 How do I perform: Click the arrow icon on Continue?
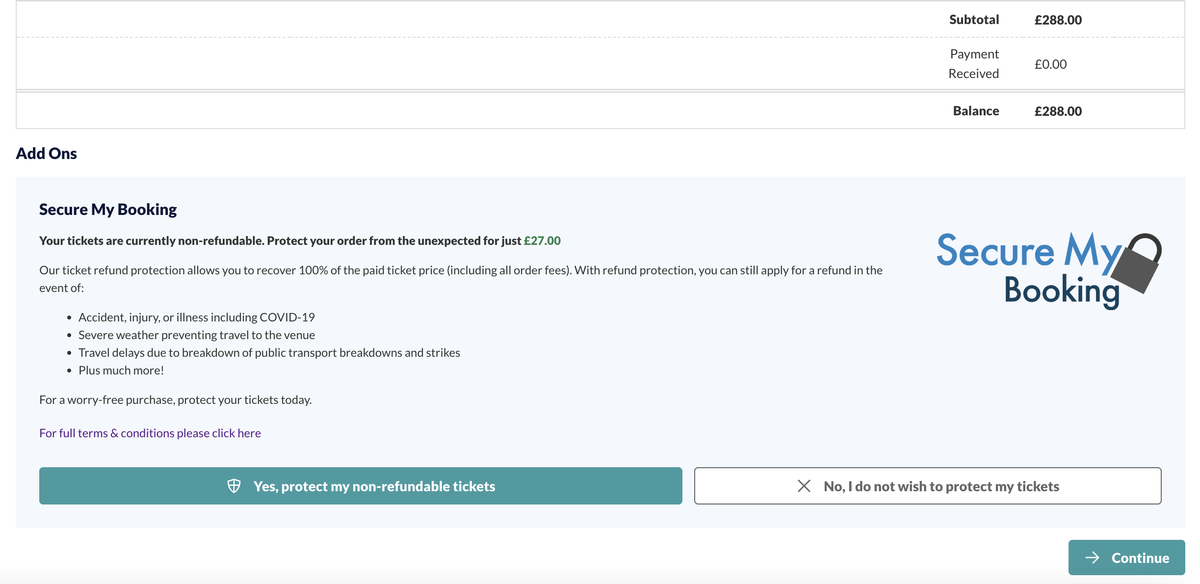(1093, 557)
